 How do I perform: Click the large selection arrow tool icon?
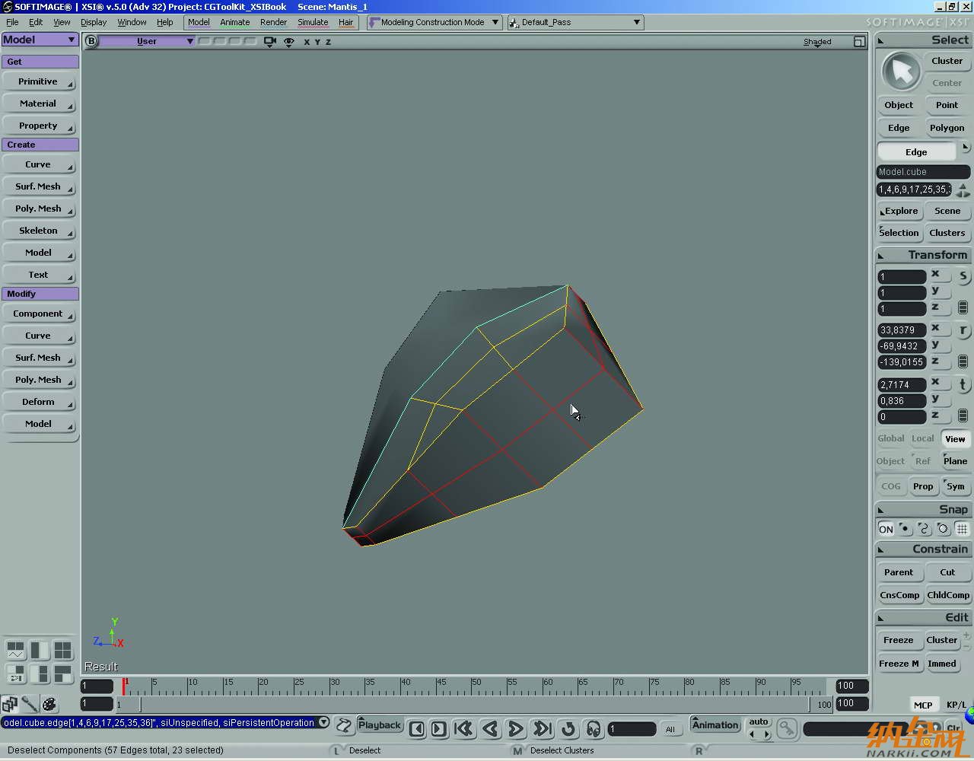tap(901, 72)
